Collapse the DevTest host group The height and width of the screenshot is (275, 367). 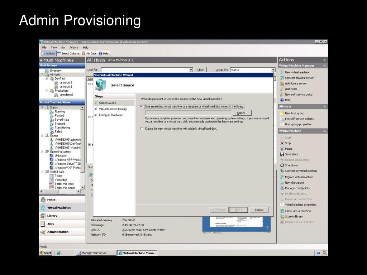tap(47, 79)
